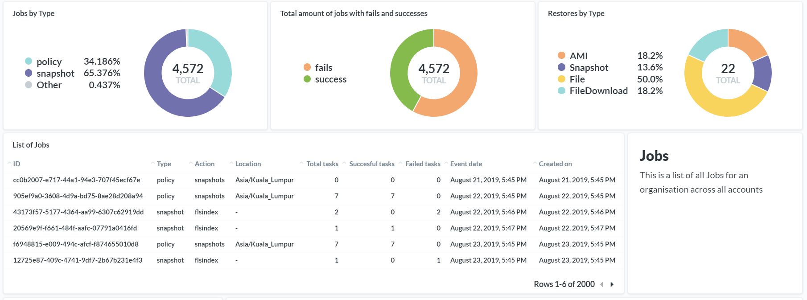Screen dimensions: 807x300
Task: Sort table by Created on header
Action: pyautogui.click(x=555, y=164)
